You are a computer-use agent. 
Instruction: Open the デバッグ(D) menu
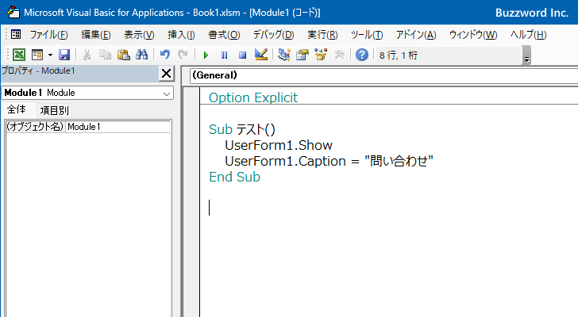[x=273, y=35]
